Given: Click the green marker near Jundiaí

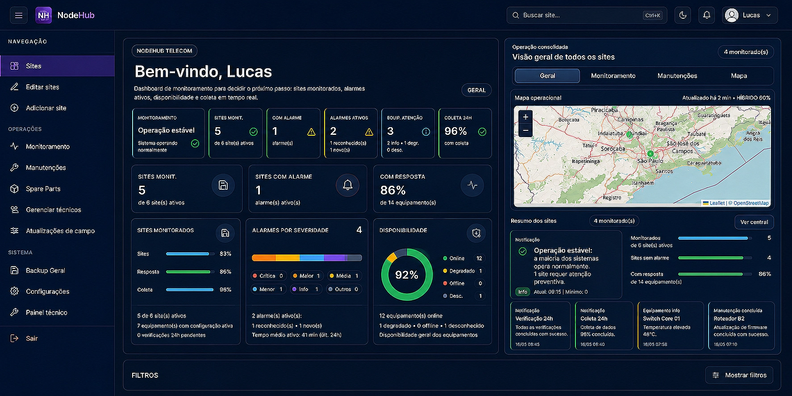Looking at the screenshot, I should 629,134.
